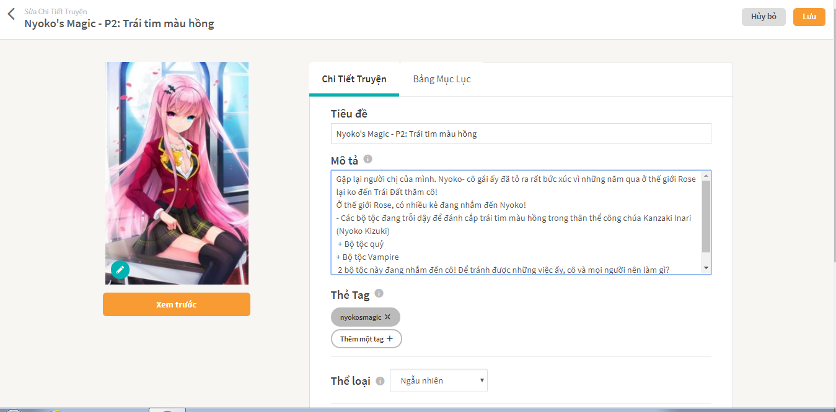Click info icon next to Thẻ Tag
The height and width of the screenshot is (412, 836).
coord(379,293)
